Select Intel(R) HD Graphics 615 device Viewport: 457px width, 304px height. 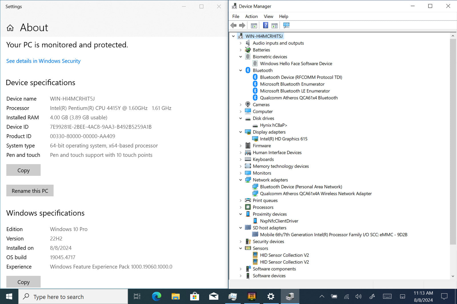tap(283, 139)
